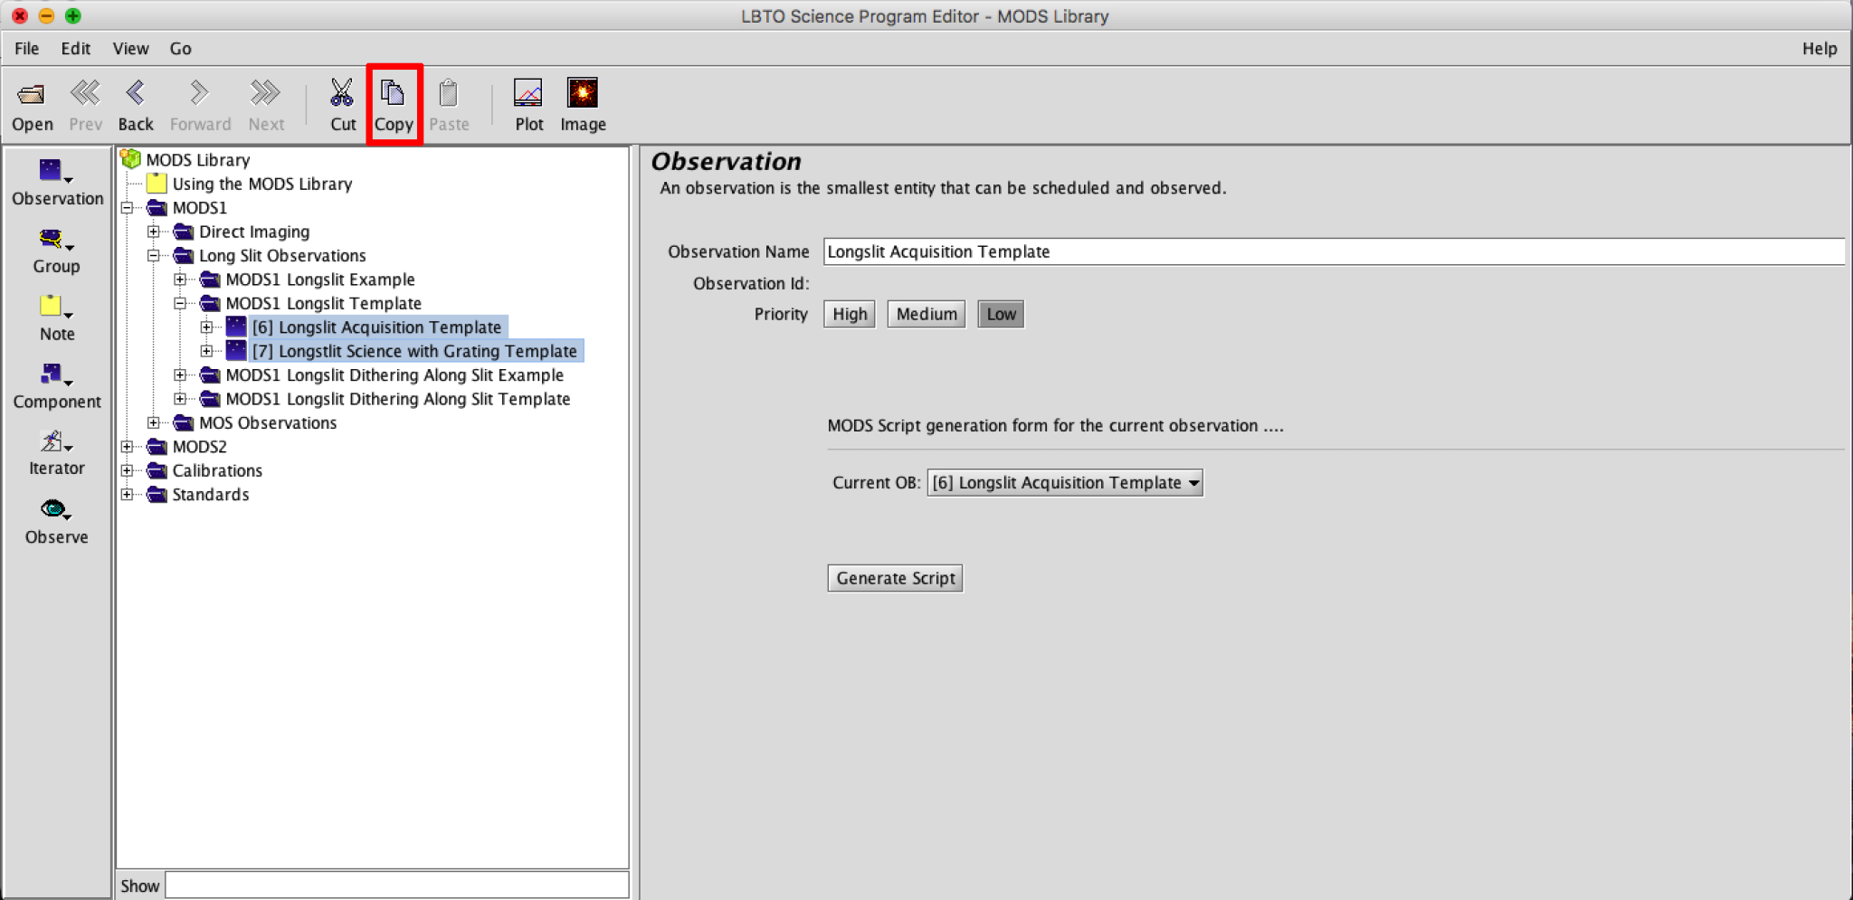Image resolution: width=1853 pixels, height=900 pixels.
Task: Expand [7] Longslit Science with Grating node
Action: point(206,350)
